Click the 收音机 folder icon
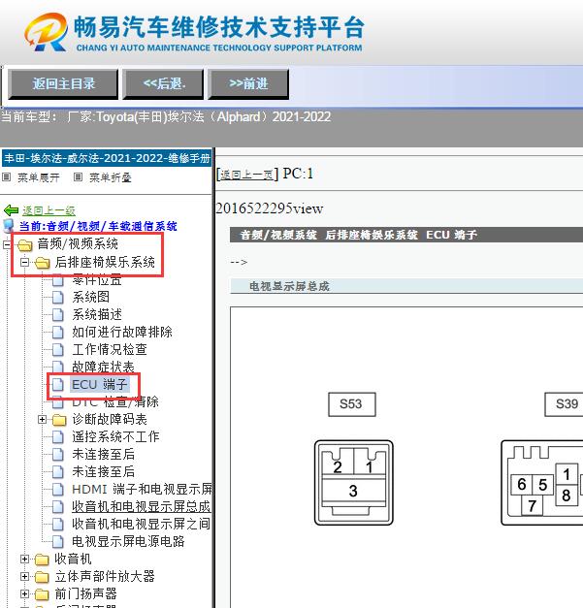The image size is (583, 608). 42,560
